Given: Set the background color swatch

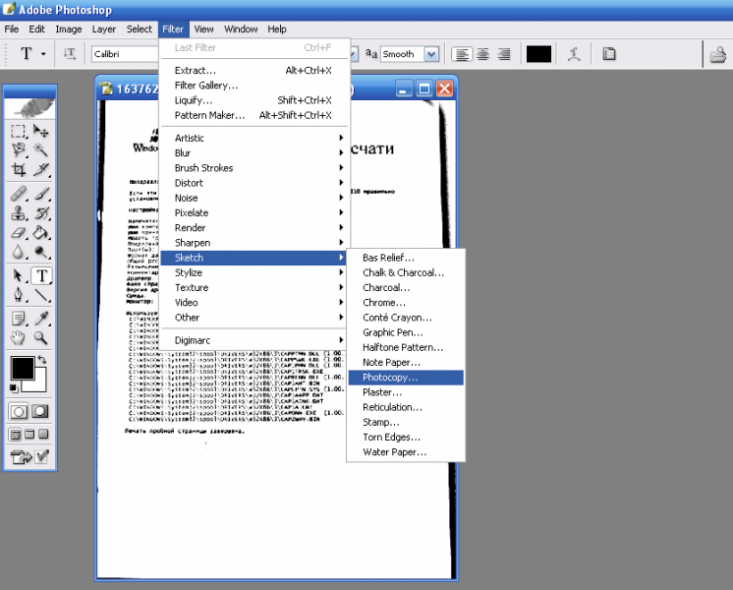Looking at the screenshot, I should pyautogui.click(x=38, y=383).
